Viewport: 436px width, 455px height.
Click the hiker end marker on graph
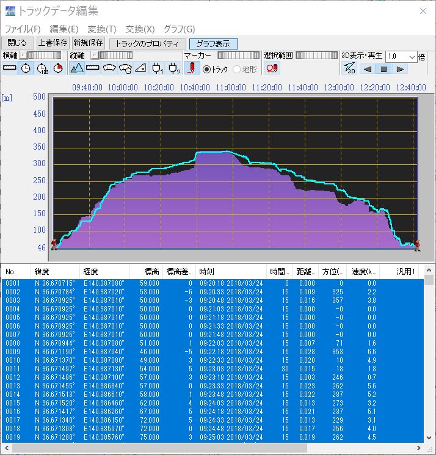tap(417, 246)
